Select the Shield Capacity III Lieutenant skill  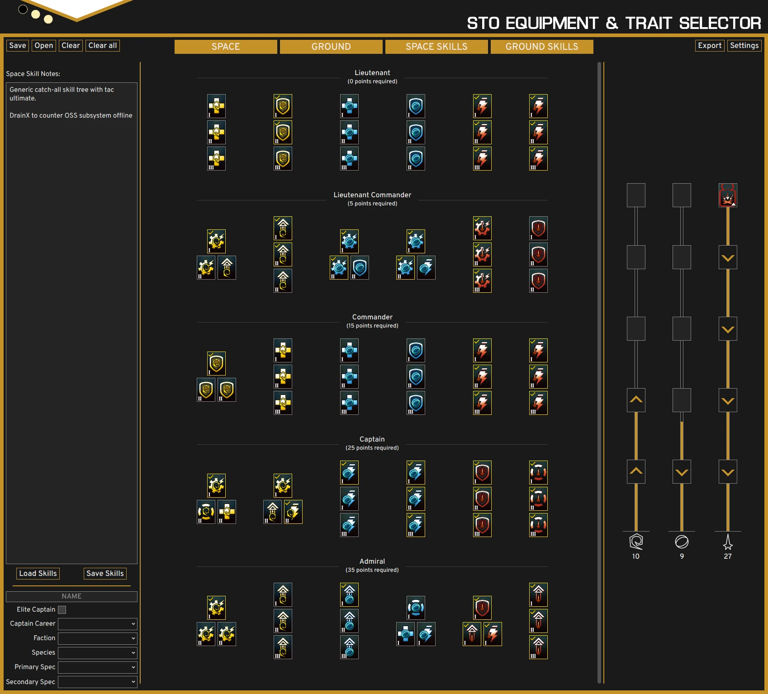(416, 159)
